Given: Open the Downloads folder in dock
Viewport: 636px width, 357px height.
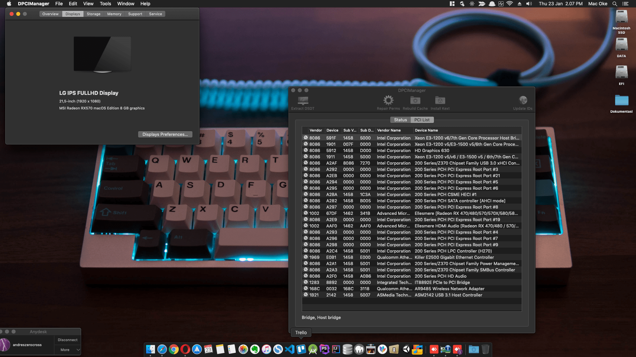Looking at the screenshot, I should tap(474, 349).
